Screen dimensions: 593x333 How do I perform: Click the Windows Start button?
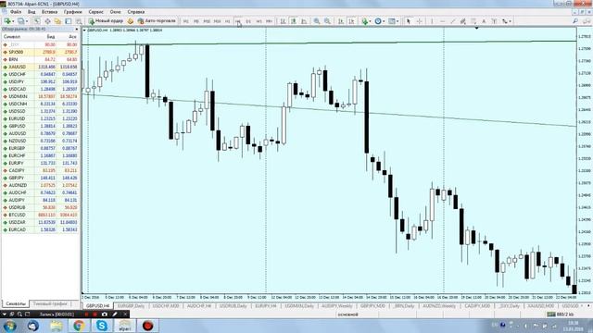[9, 326]
